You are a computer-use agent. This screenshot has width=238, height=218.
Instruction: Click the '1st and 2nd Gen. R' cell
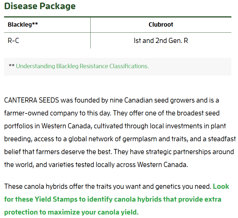[x=161, y=40]
